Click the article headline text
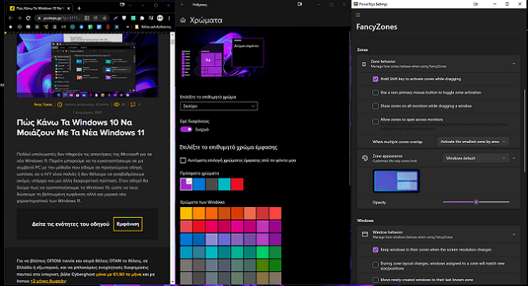This screenshot has width=528, height=286. pos(80,128)
